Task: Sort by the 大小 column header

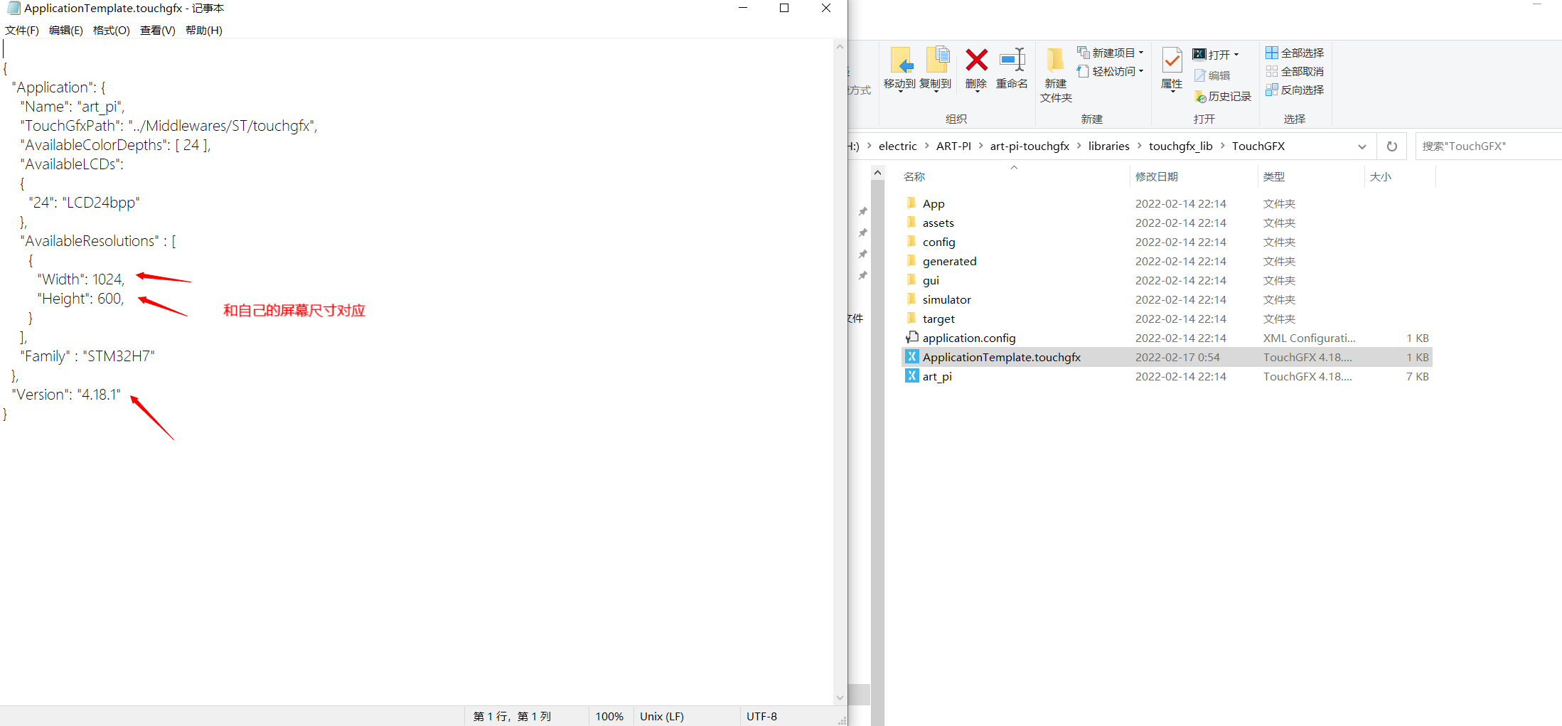Action: pyautogui.click(x=1380, y=176)
